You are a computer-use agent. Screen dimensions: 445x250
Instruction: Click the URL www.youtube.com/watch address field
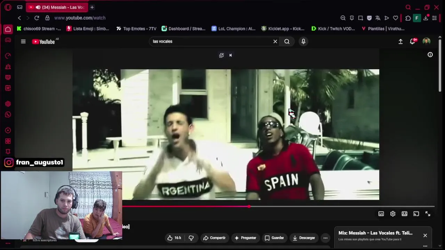tap(80, 18)
